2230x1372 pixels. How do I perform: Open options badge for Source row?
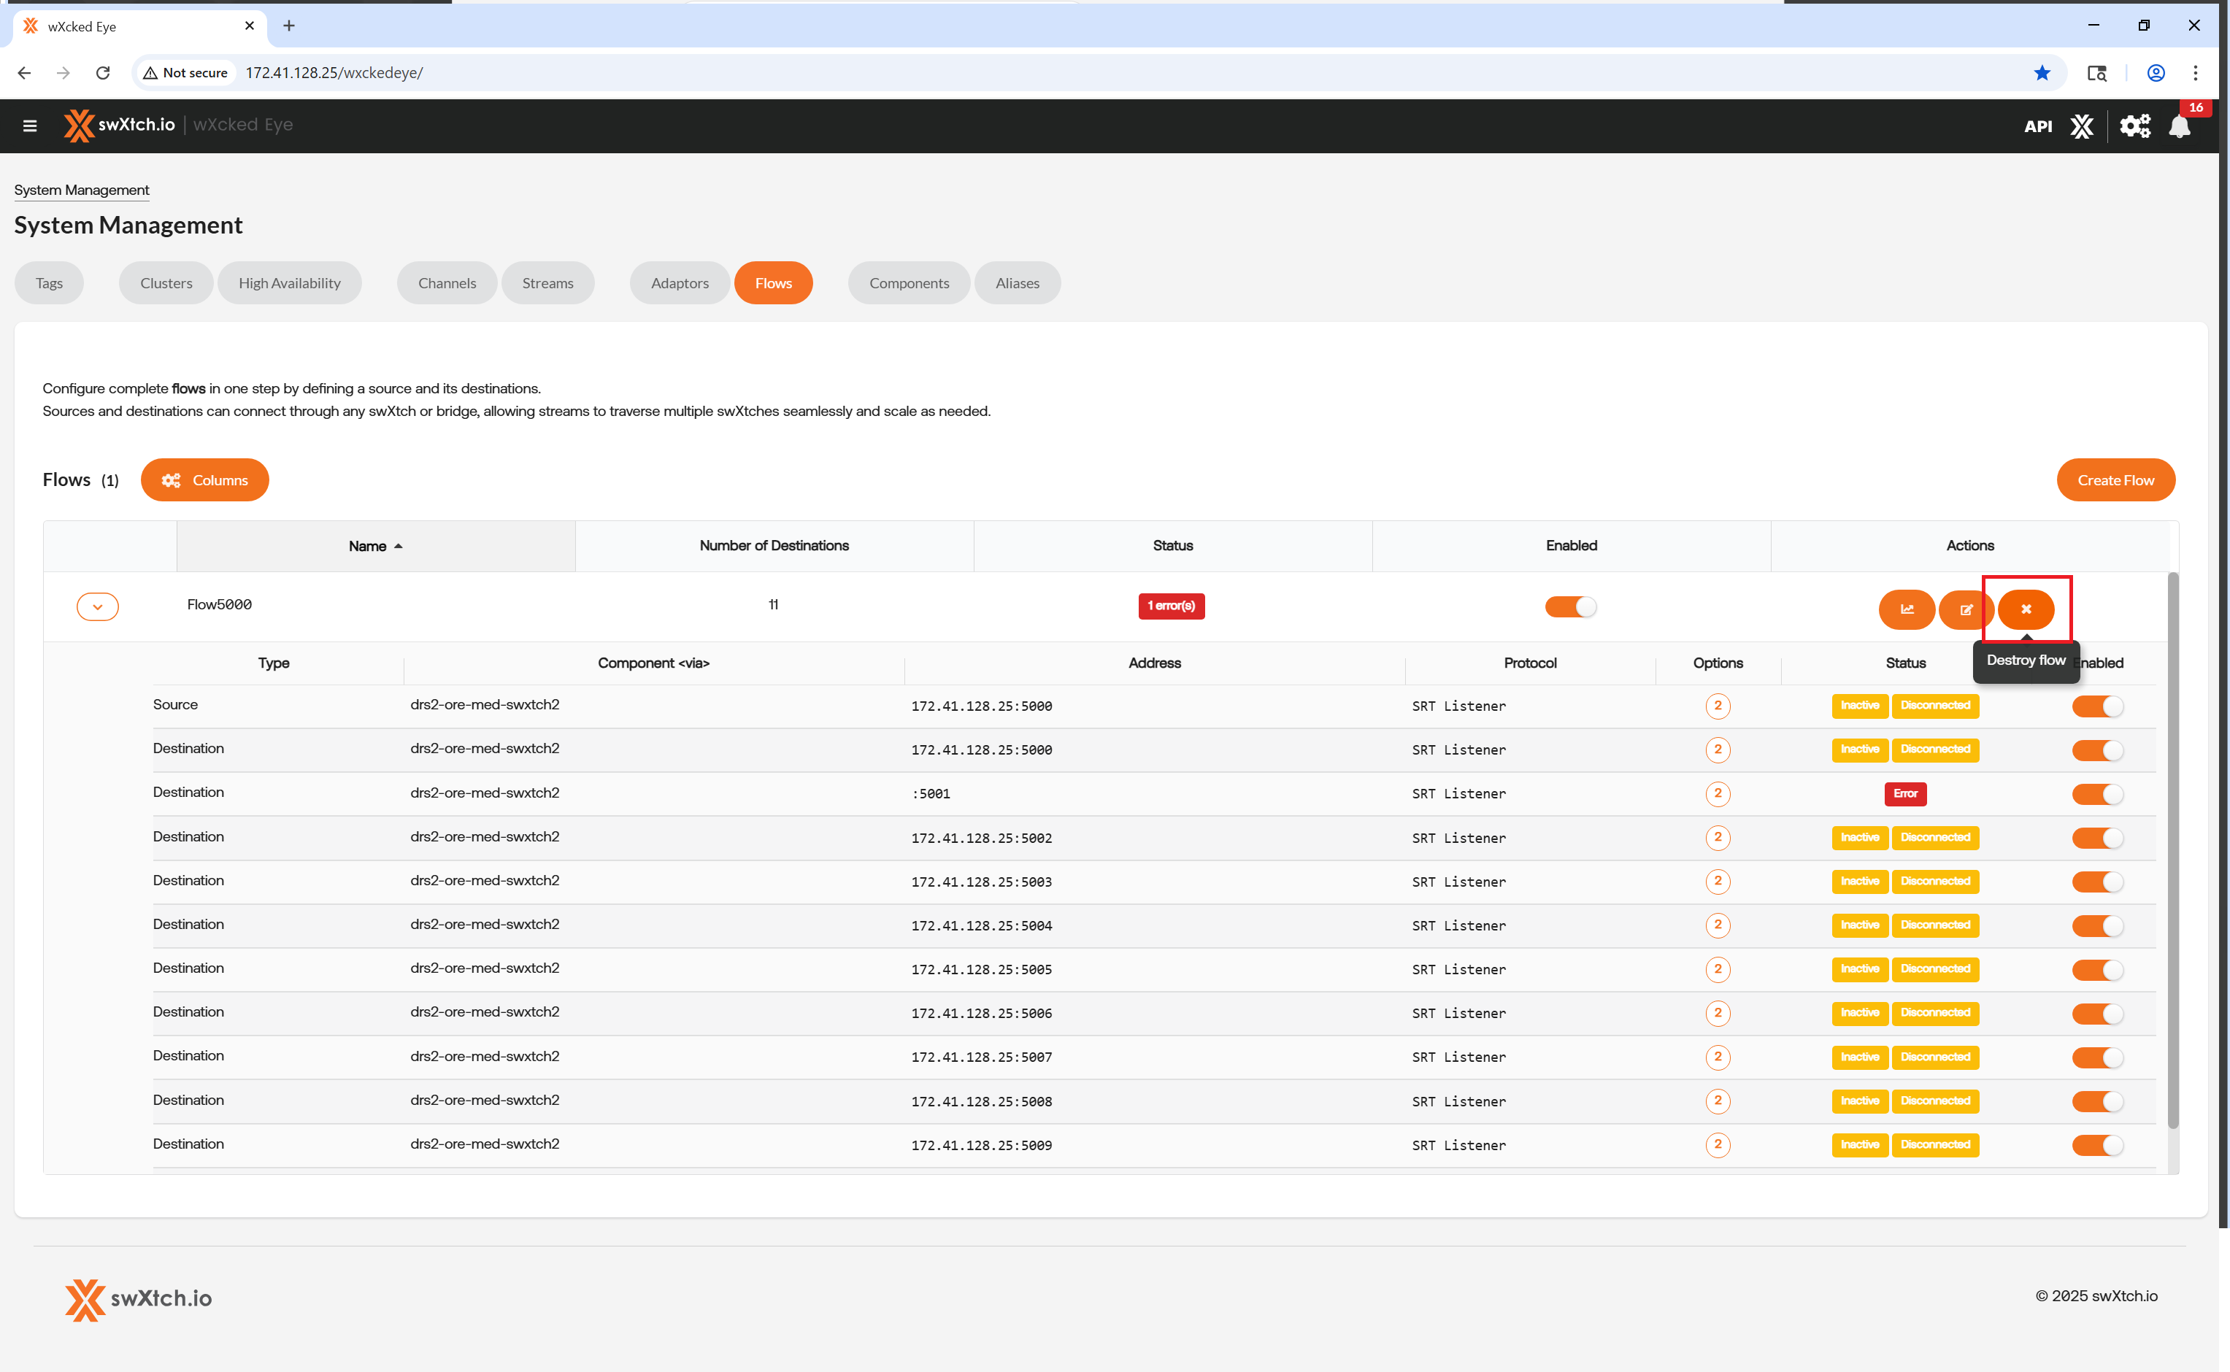[1717, 706]
